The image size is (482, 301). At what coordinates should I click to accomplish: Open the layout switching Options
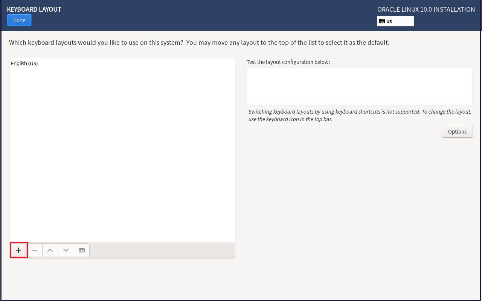click(x=457, y=132)
